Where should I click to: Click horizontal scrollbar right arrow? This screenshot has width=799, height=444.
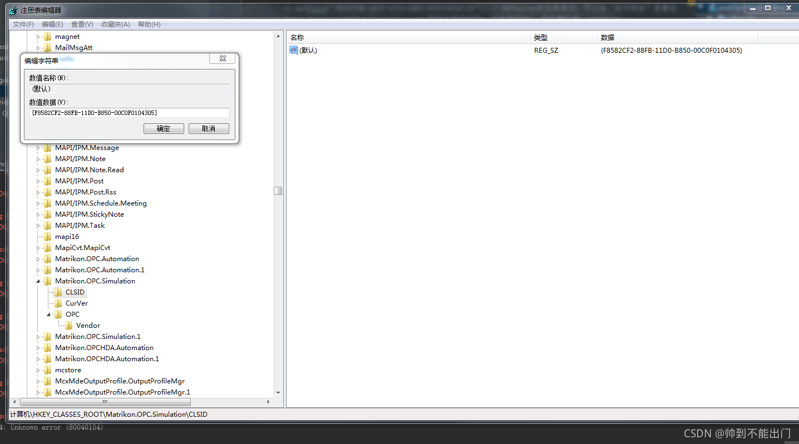click(x=269, y=401)
